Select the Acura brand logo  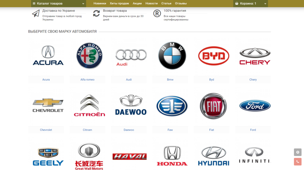pos(48,55)
